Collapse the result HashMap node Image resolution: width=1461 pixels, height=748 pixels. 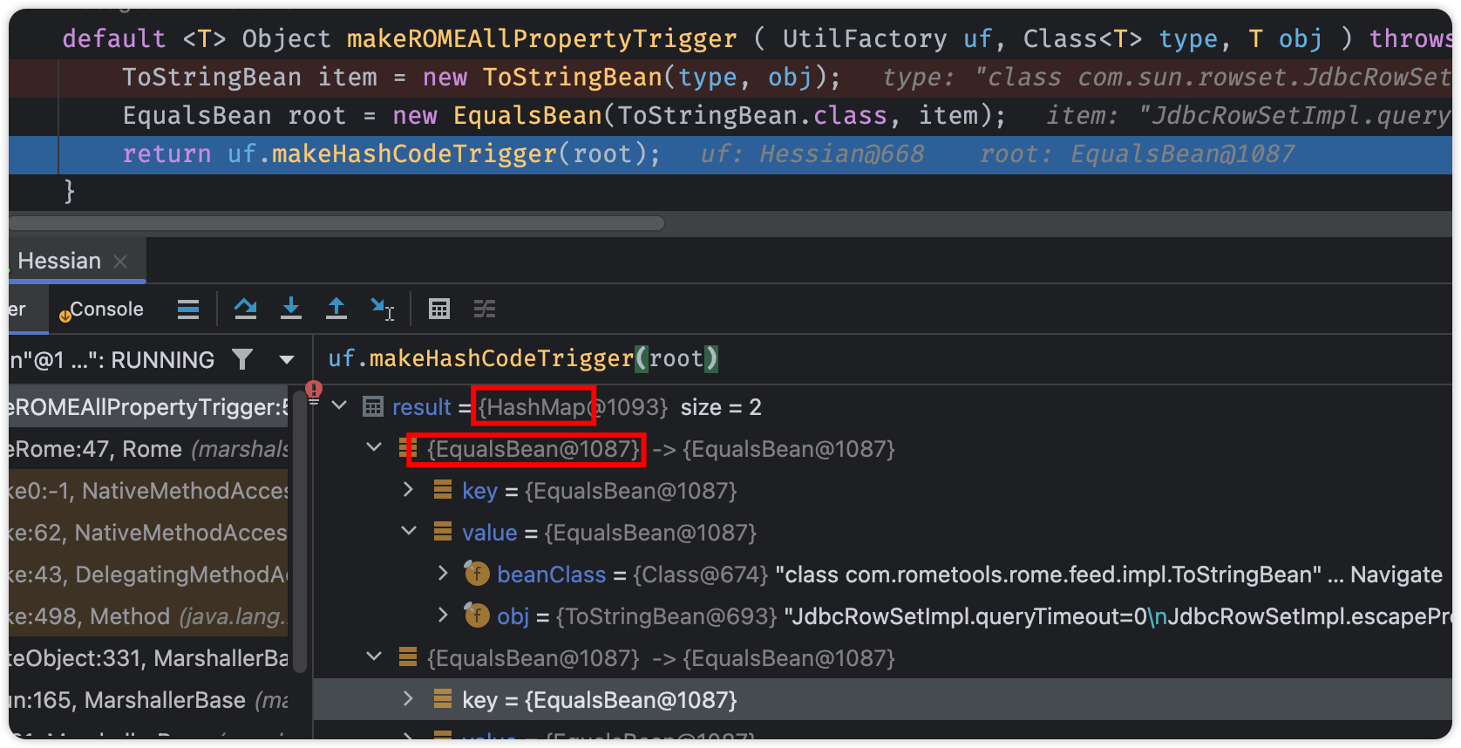(340, 406)
